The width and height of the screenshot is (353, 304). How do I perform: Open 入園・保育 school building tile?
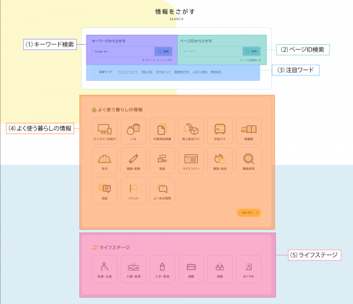click(x=134, y=269)
